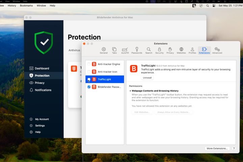Select Protection in Bitdefender sidebar

pyautogui.click(x=44, y=76)
